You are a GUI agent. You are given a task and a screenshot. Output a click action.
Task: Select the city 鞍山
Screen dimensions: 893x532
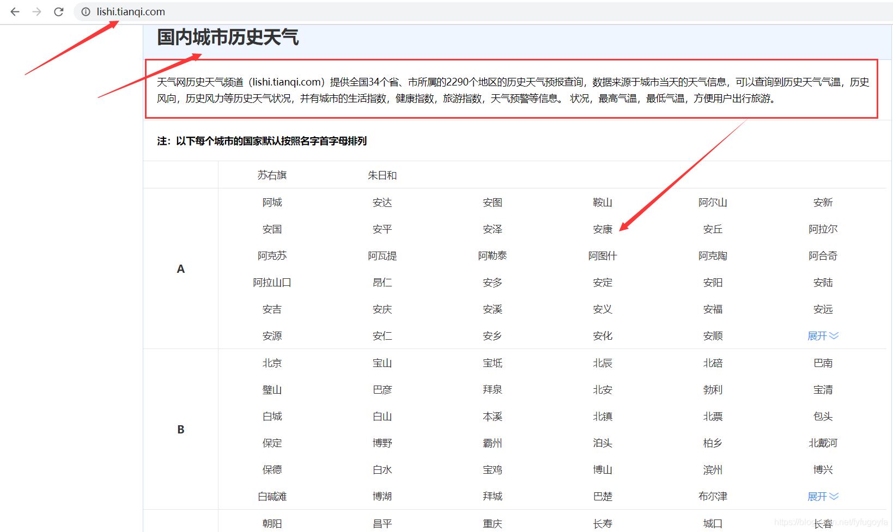tap(602, 202)
